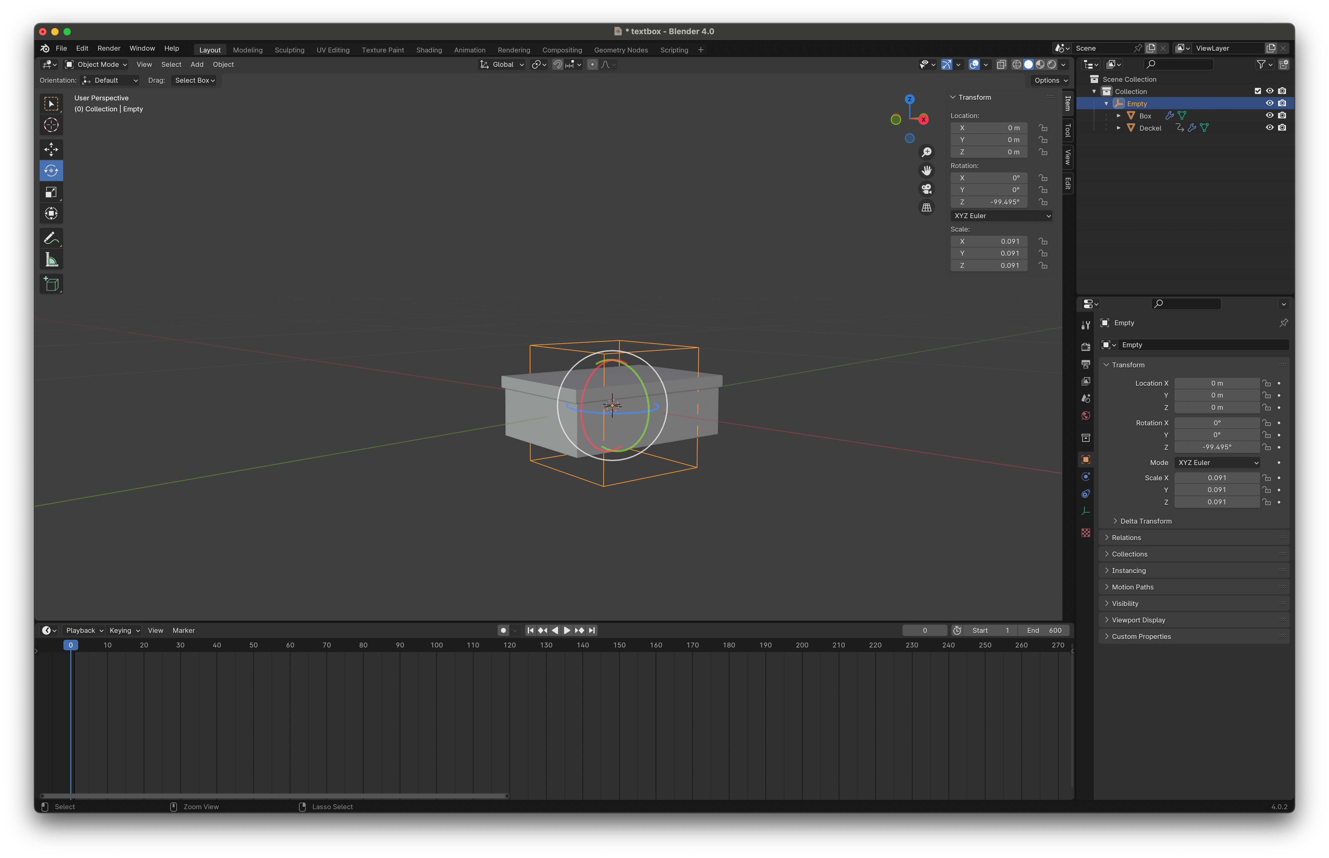Toggle camera view icon in viewport

point(926,189)
